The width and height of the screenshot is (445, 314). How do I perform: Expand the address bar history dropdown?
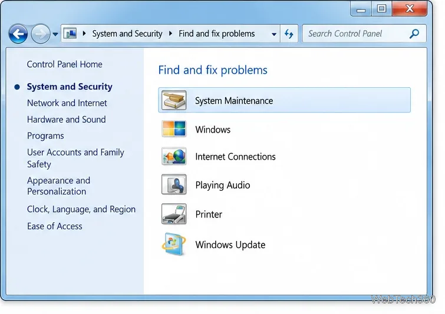274,34
